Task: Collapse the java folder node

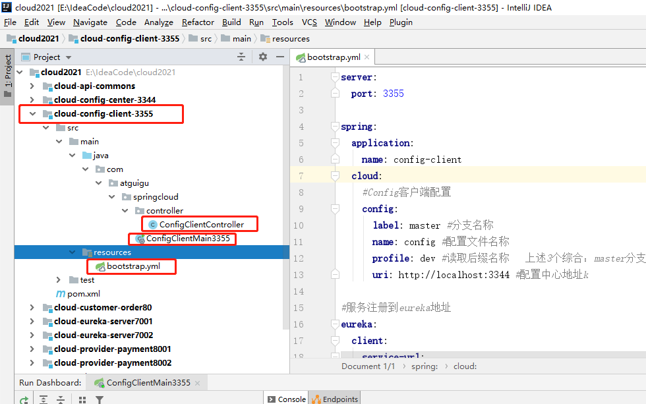Action: [x=73, y=156]
